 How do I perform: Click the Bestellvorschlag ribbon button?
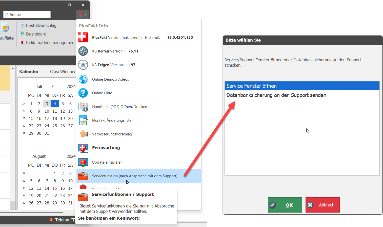38,25
